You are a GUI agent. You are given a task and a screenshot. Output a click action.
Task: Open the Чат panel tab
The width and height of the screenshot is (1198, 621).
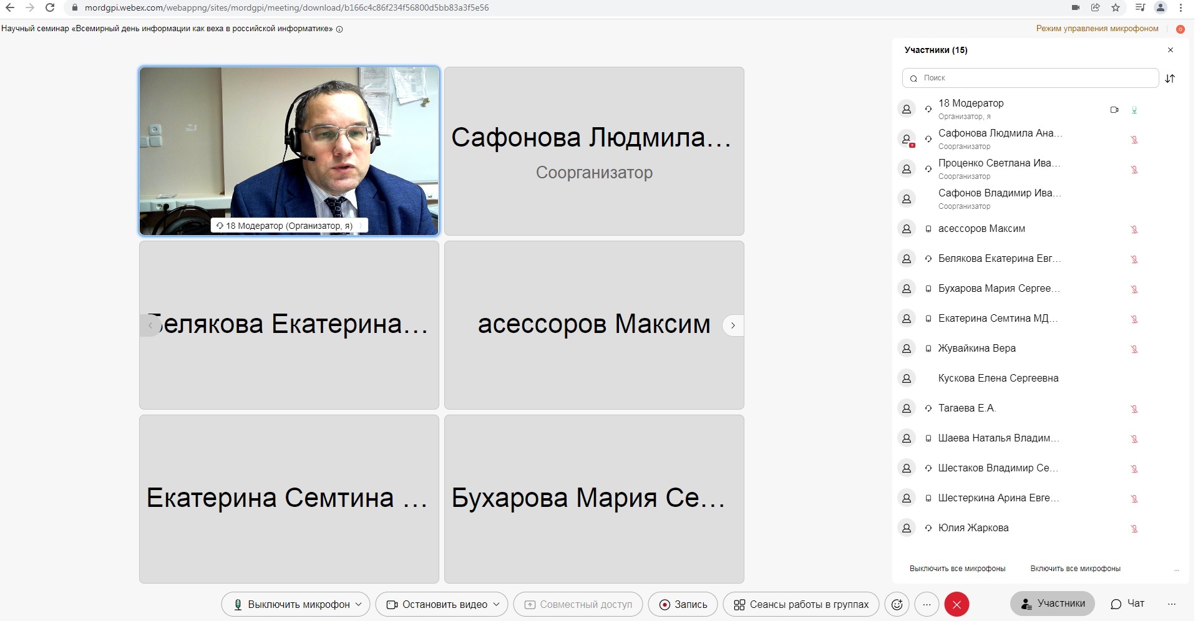[x=1127, y=604]
